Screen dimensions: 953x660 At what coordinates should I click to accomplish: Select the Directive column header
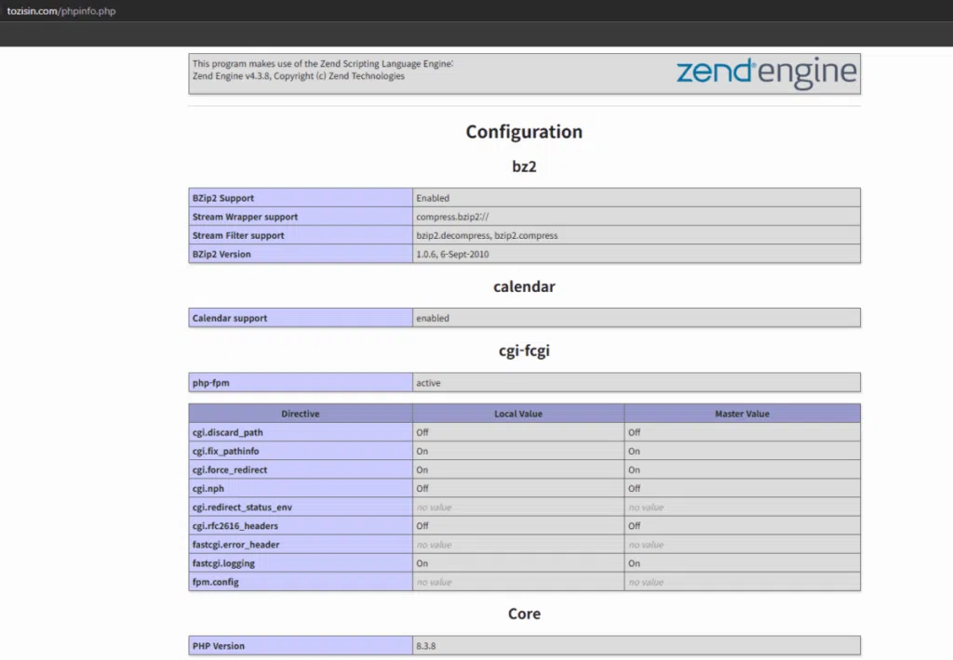click(300, 413)
